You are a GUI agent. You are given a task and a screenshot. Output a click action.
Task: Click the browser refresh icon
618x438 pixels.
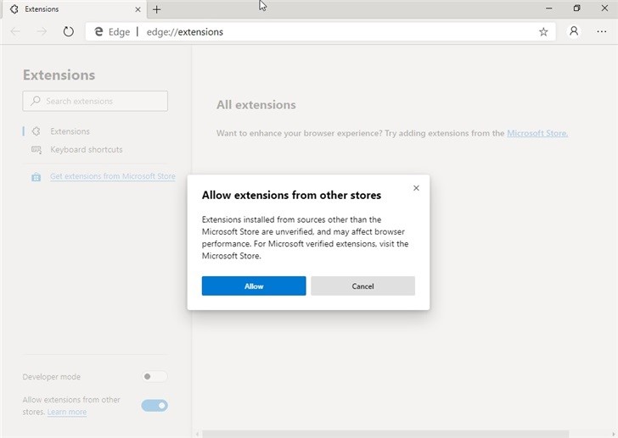69,31
